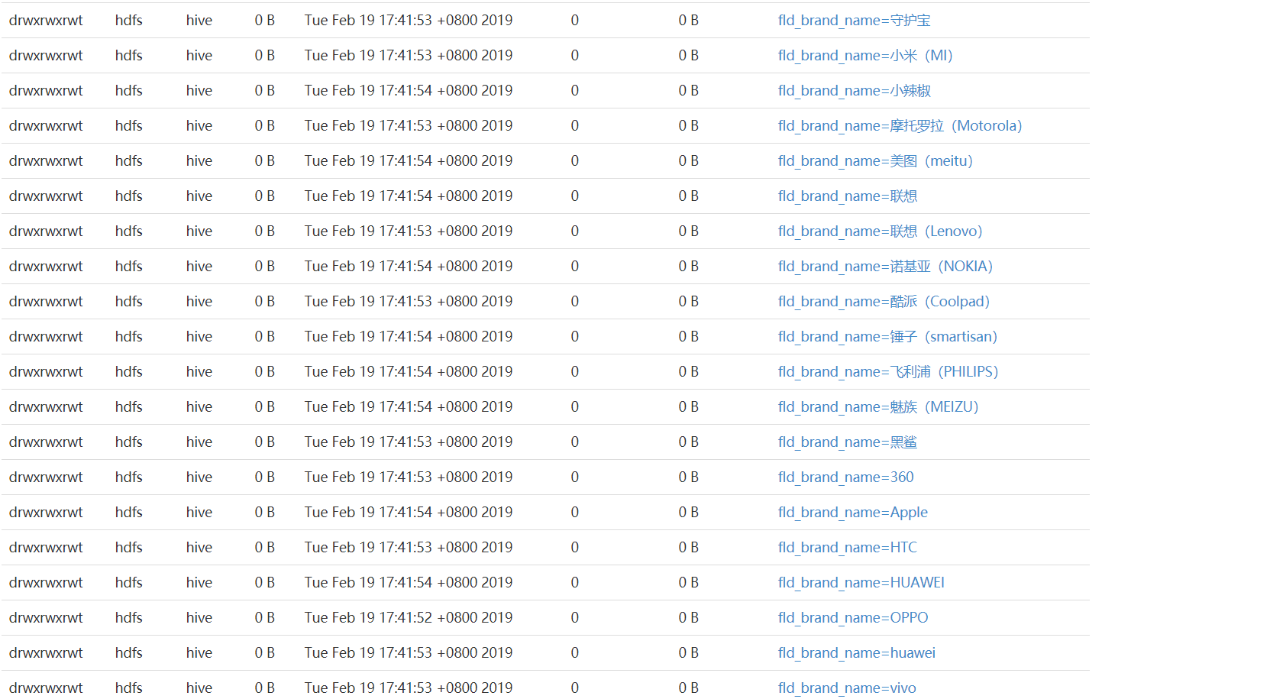Select the timestamp in the vivo row
The width and height of the screenshot is (1270, 699).
[409, 688]
